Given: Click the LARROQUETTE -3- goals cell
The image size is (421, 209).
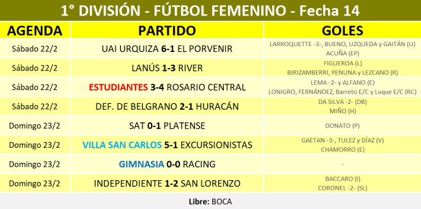Looking at the screenshot, I should click(343, 48).
